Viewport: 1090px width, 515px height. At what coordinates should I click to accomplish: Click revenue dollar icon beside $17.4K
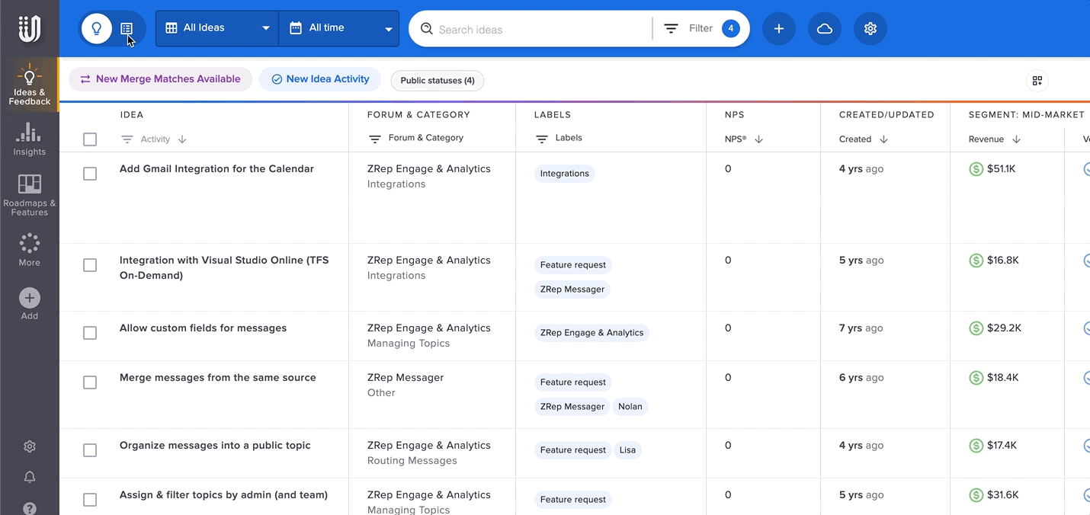pyautogui.click(x=976, y=446)
